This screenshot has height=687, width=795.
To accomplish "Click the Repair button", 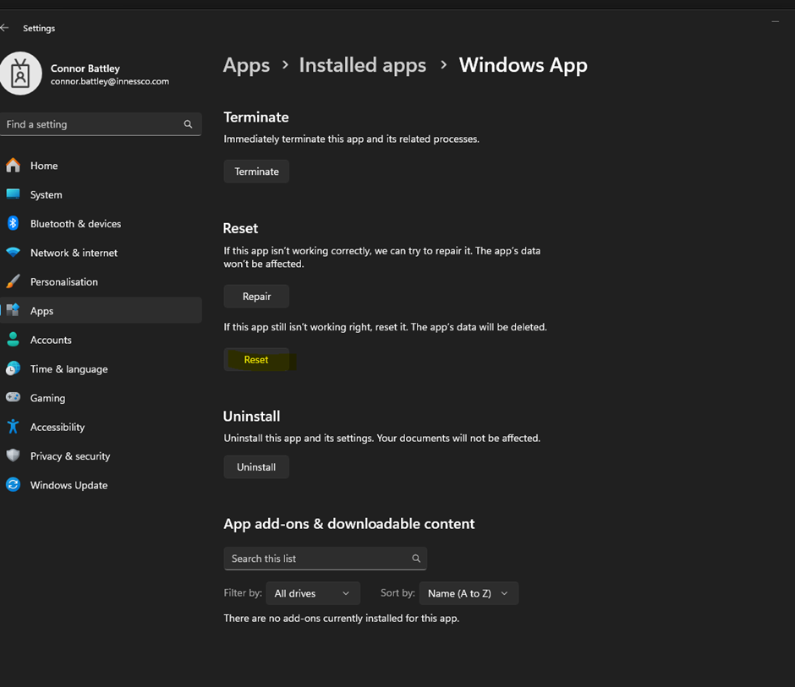I will [x=256, y=297].
